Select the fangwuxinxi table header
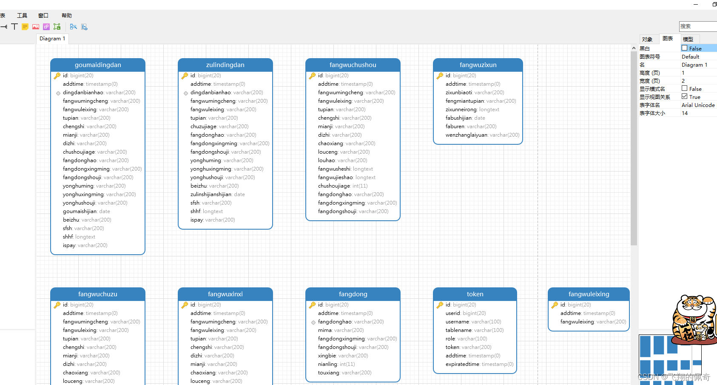The width and height of the screenshot is (717, 385). click(x=225, y=294)
